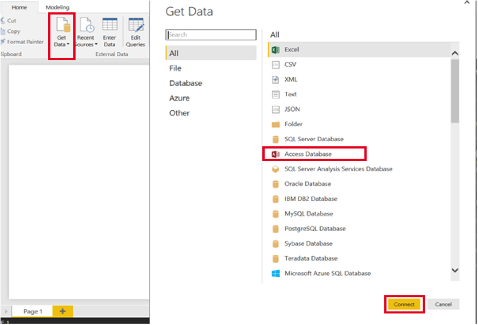The height and width of the screenshot is (325, 478).
Task: Select the Excel list entry text
Action: (291, 49)
